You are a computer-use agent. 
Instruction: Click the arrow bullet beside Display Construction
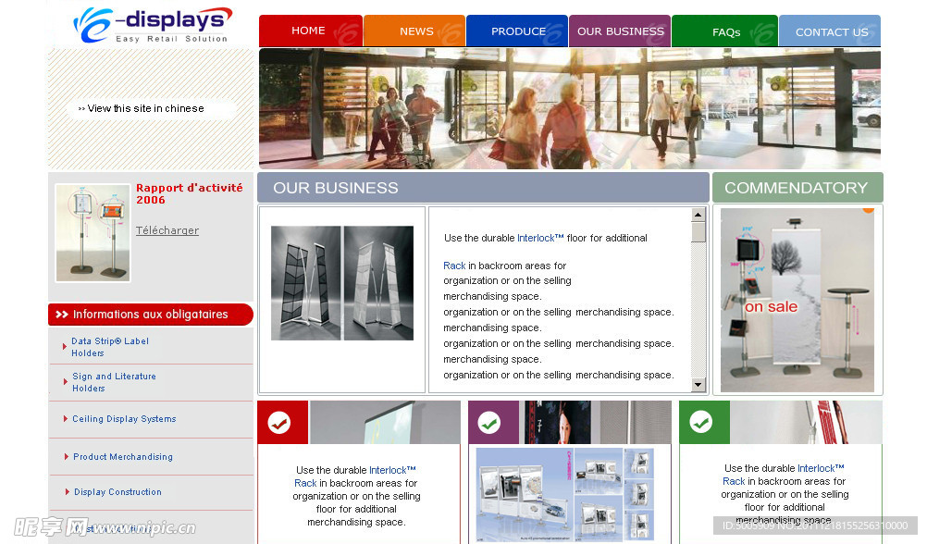67,492
